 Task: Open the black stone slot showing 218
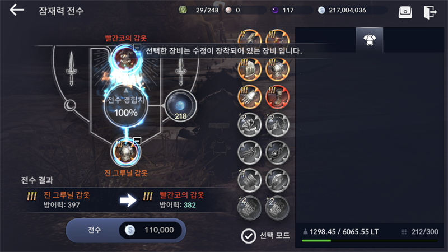[x=180, y=106]
